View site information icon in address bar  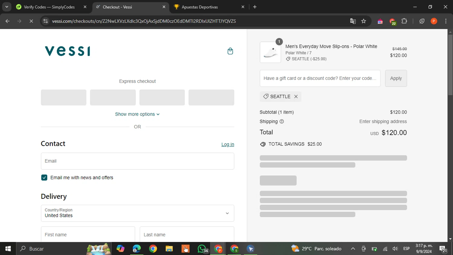[x=46, y=21]
